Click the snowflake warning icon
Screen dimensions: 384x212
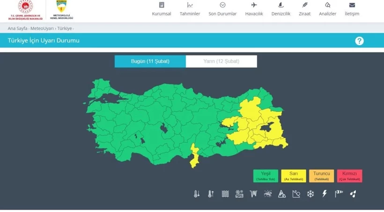310,194
